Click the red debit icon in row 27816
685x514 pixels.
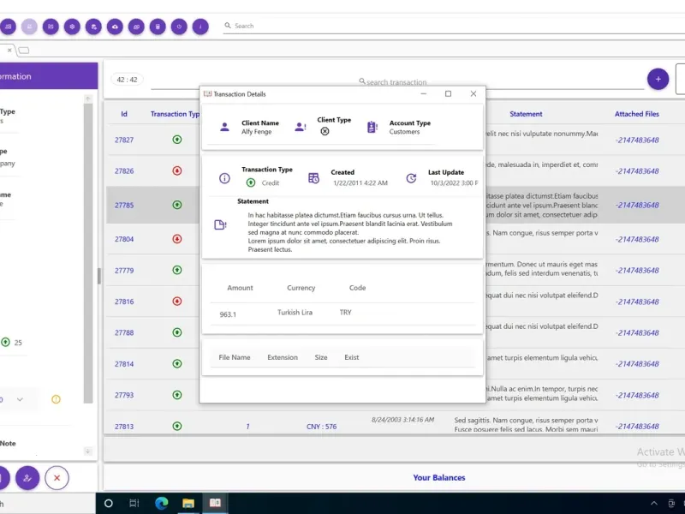(x=177, y=302)
